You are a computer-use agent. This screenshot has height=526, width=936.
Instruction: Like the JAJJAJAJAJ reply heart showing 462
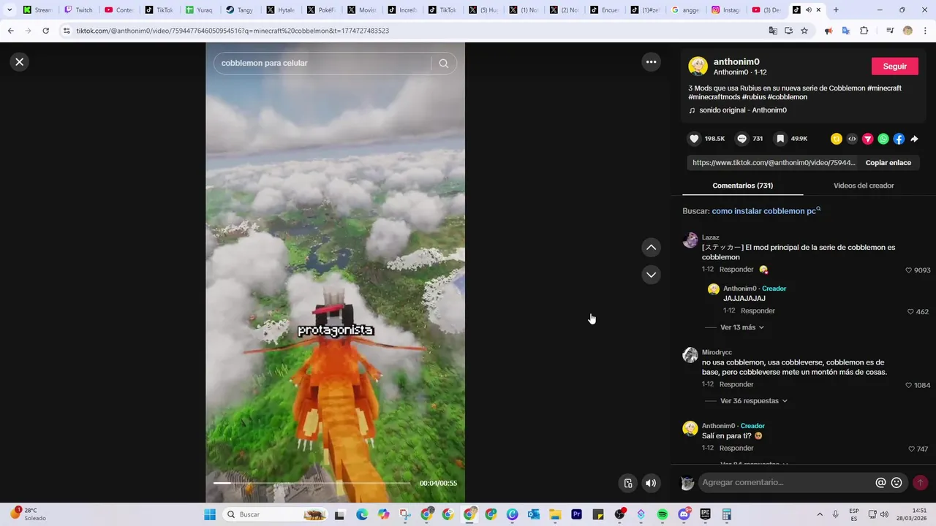pos(911,312)
